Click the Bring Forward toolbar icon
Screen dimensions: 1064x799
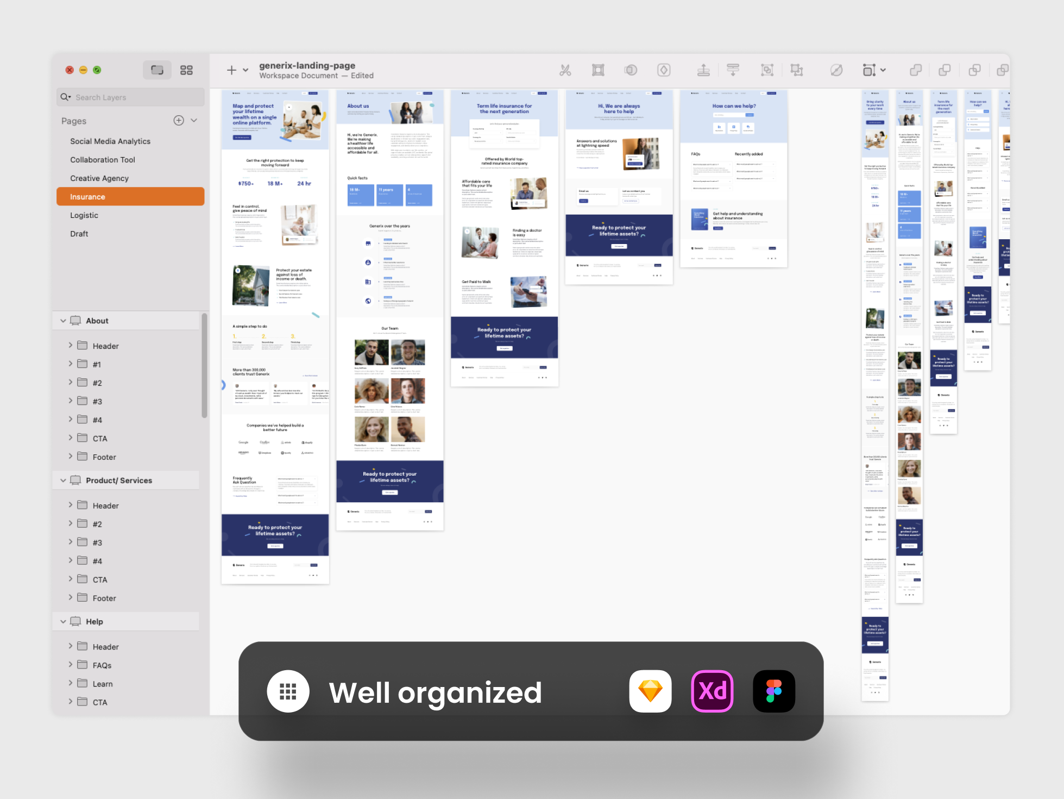coord(703,70)
